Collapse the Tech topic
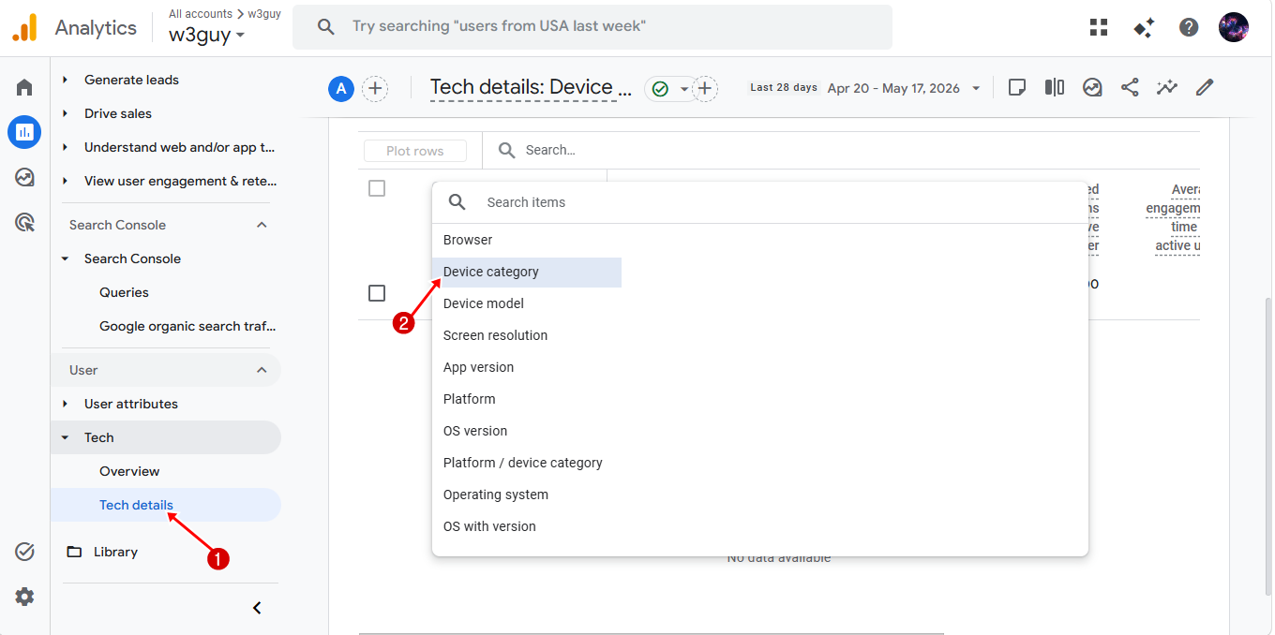The image size is (1275, 635). tap(65, 437)
